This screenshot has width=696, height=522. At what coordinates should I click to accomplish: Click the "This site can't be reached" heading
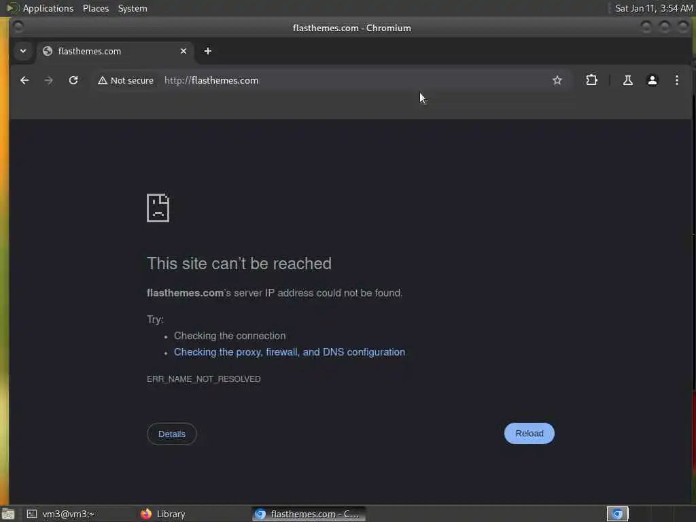239,263
